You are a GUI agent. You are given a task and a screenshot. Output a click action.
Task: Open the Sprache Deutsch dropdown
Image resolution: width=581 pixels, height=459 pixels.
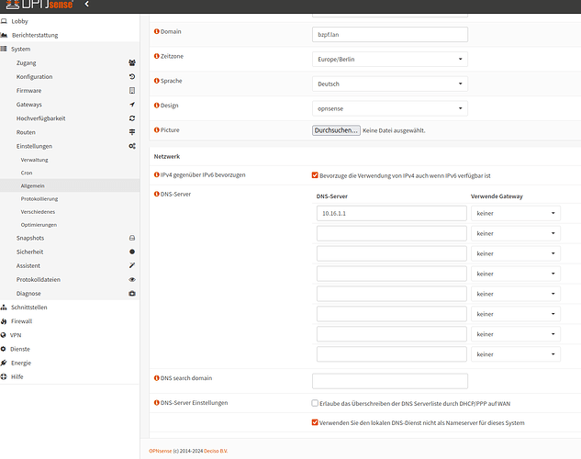point(390,84)
